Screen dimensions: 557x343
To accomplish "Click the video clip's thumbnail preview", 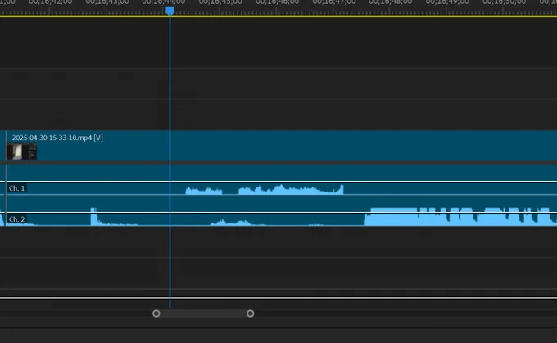I will click(21, 151).
